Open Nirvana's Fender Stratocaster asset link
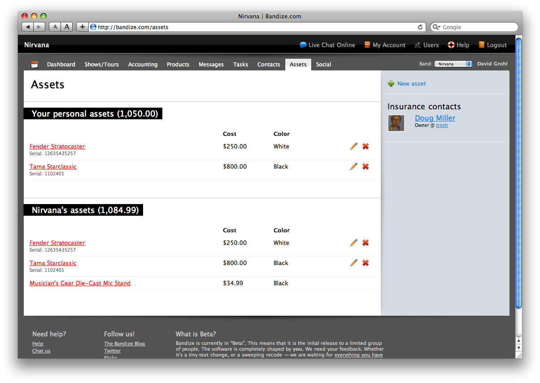 [x=57, y=243]
